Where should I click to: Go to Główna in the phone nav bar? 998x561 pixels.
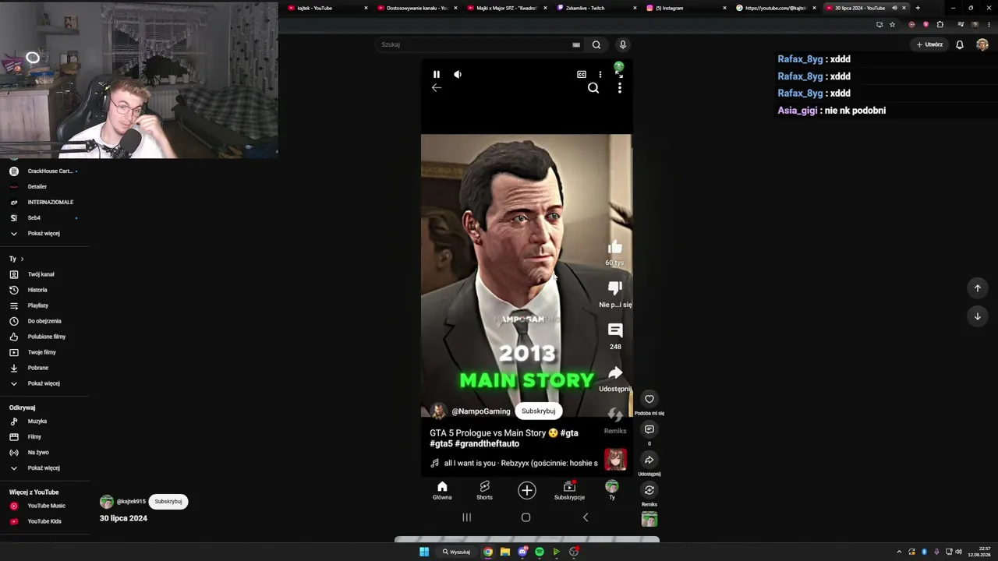click(442, 491)
